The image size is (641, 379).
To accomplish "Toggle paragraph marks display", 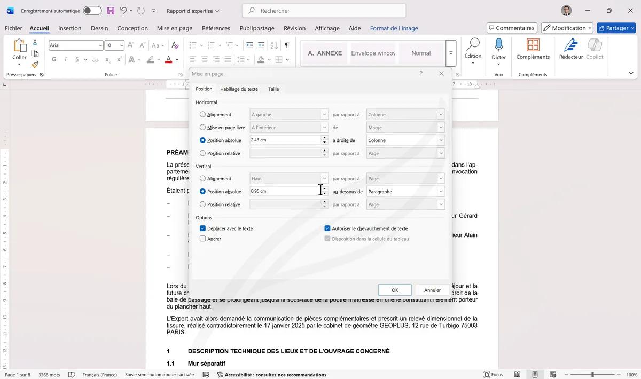I will (287, 45).
